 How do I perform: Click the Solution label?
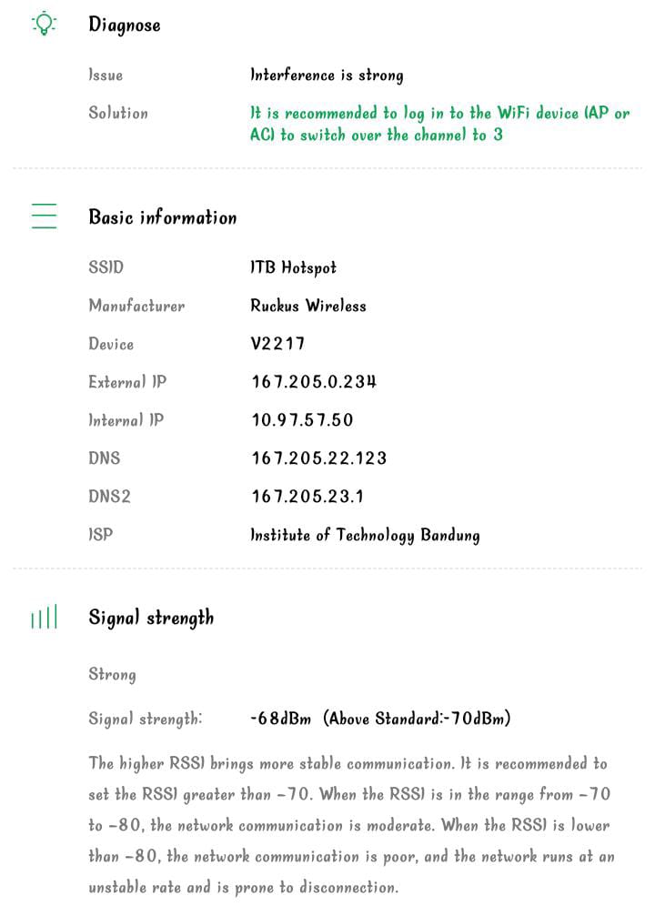(118, 113)
